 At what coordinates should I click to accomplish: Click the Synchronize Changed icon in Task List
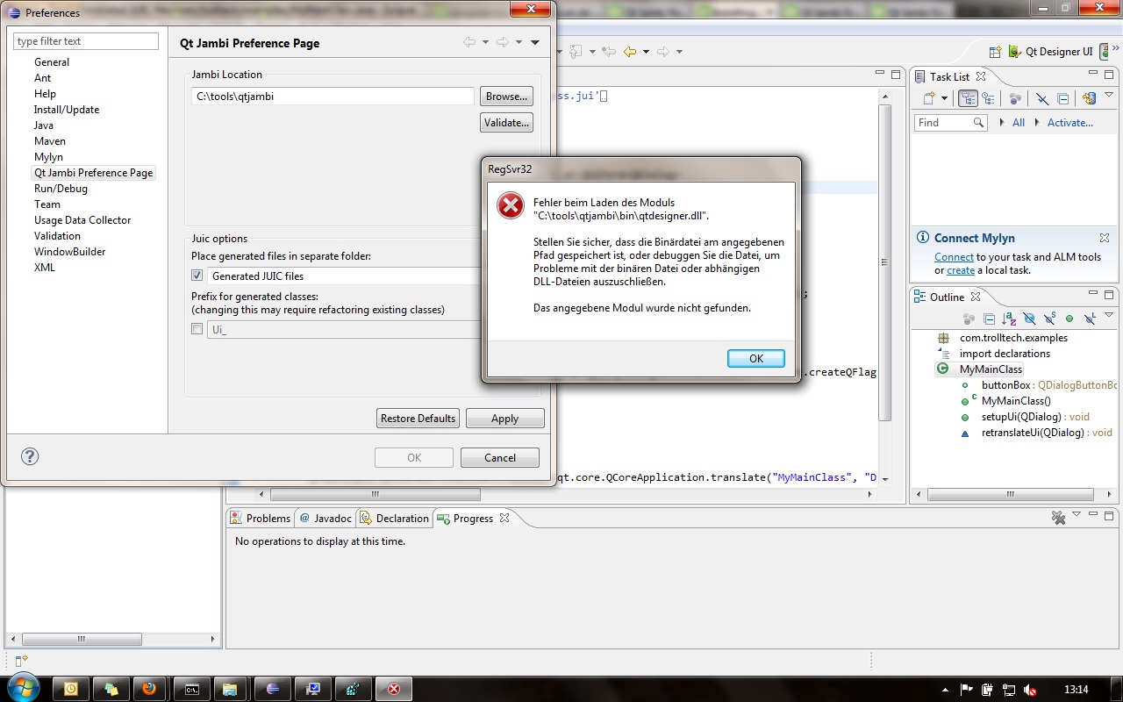click(1089, 99)
